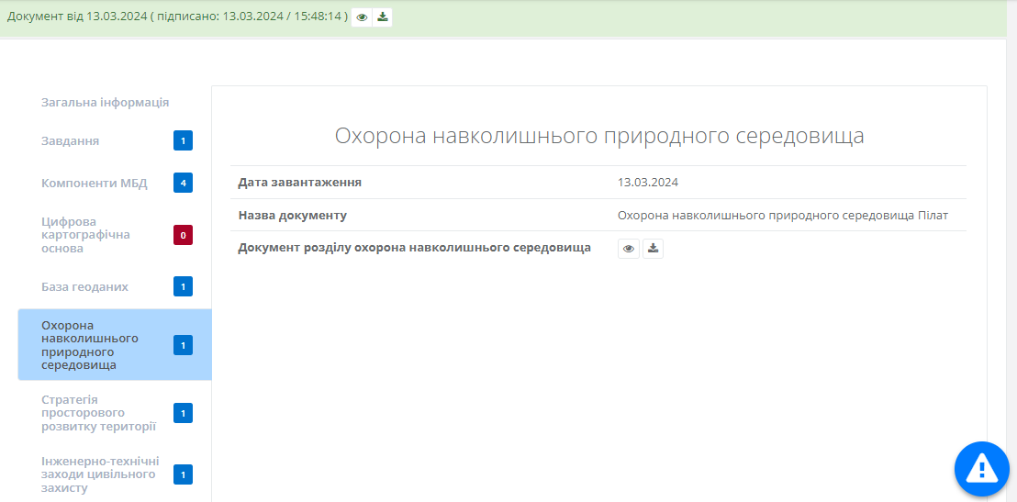
Task: Download the signed document from the header bar
Action: [383, 17]
